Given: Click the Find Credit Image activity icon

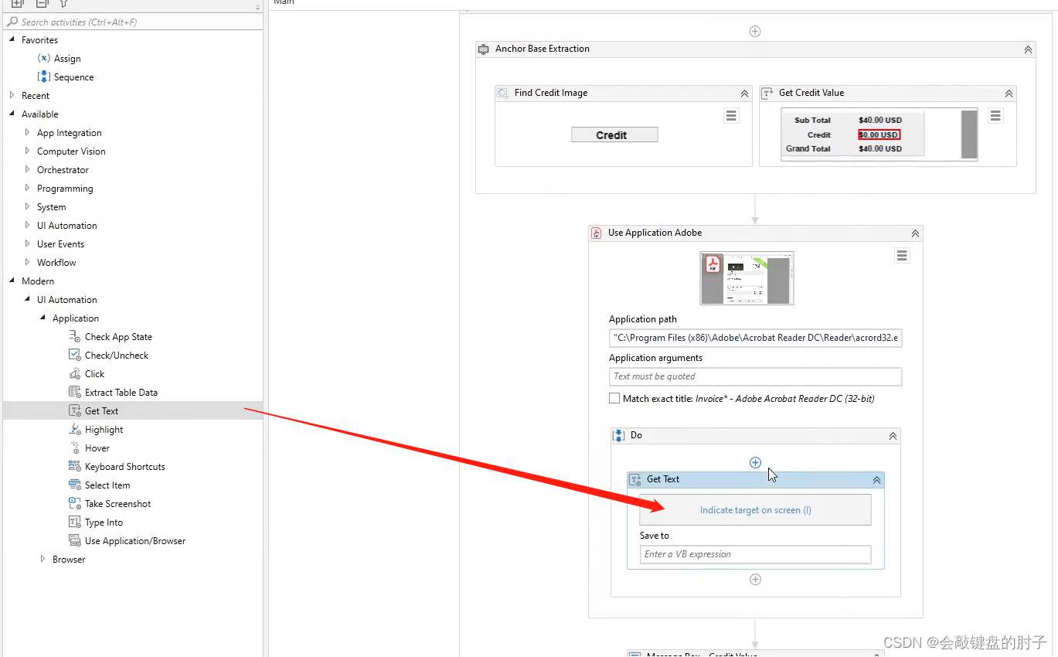Looking at the screenshot, I should [x=502, y=93].
